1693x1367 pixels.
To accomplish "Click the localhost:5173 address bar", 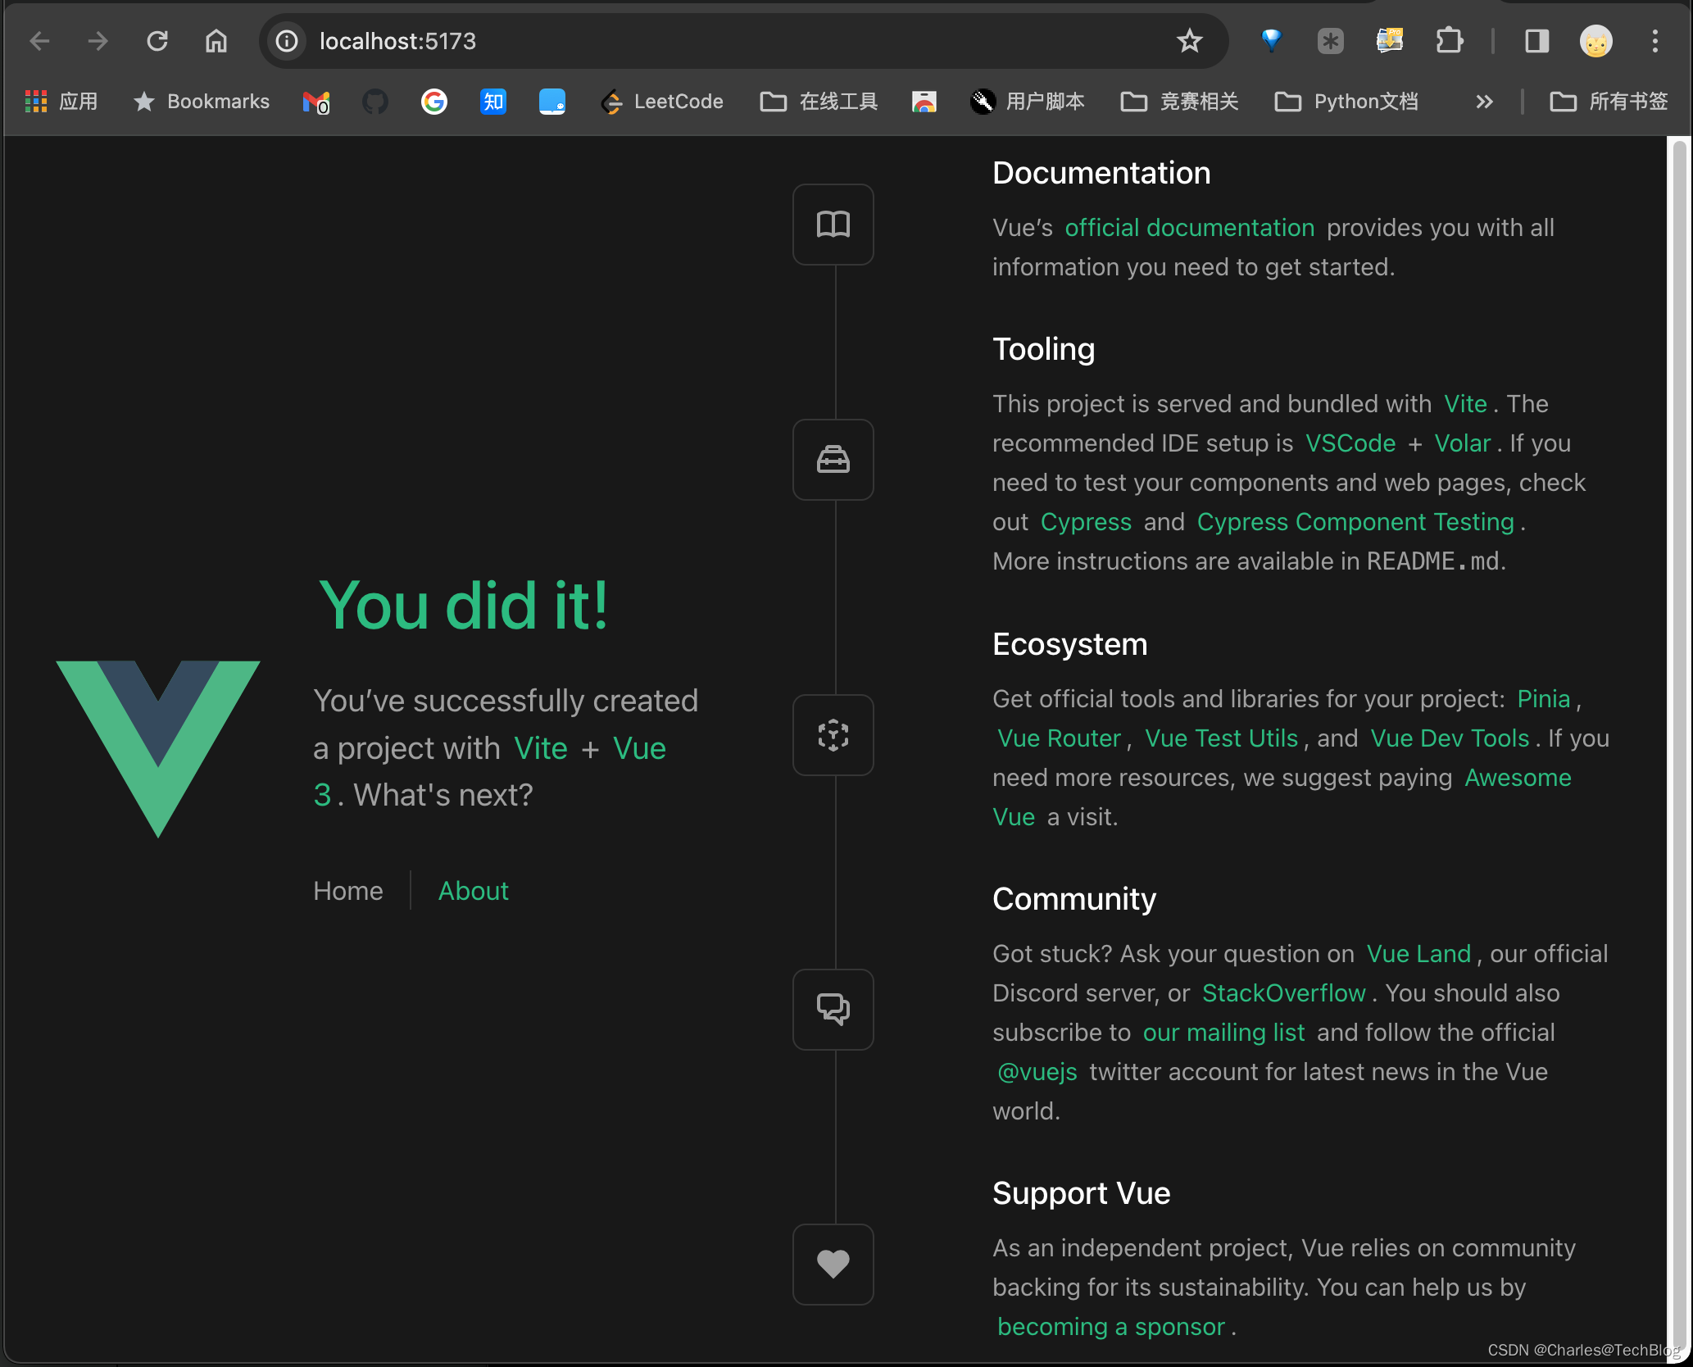I will [x=721, y=41].
